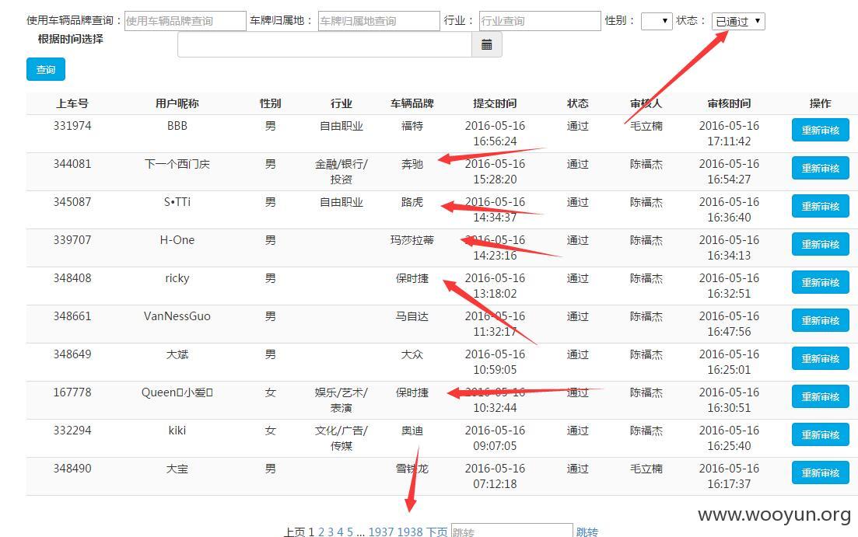Click 重新审核 for ricky row
Viewport: 858px width, 537px height.
[x=820, y=283]
